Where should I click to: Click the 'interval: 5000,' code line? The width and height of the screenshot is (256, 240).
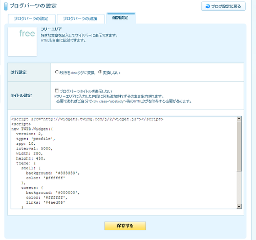(x=34, y=148)
